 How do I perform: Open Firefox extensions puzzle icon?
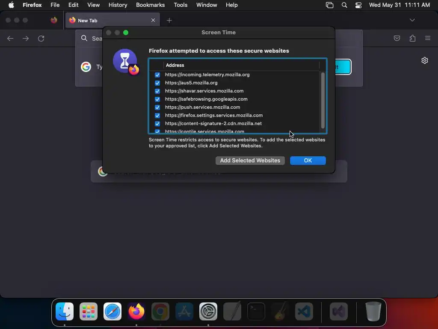[413, 38]
